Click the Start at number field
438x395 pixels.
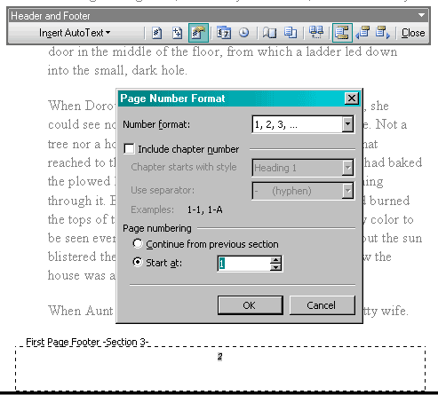click(244, 264)
